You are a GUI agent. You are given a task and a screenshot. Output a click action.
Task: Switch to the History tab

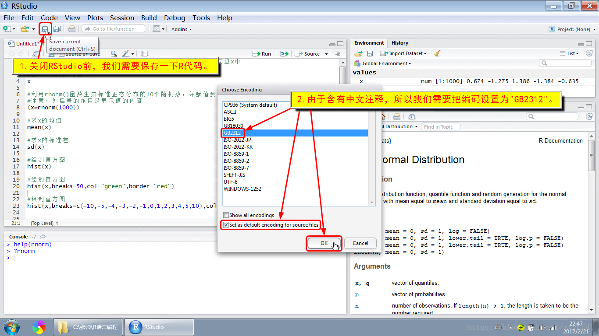point(399,43)
